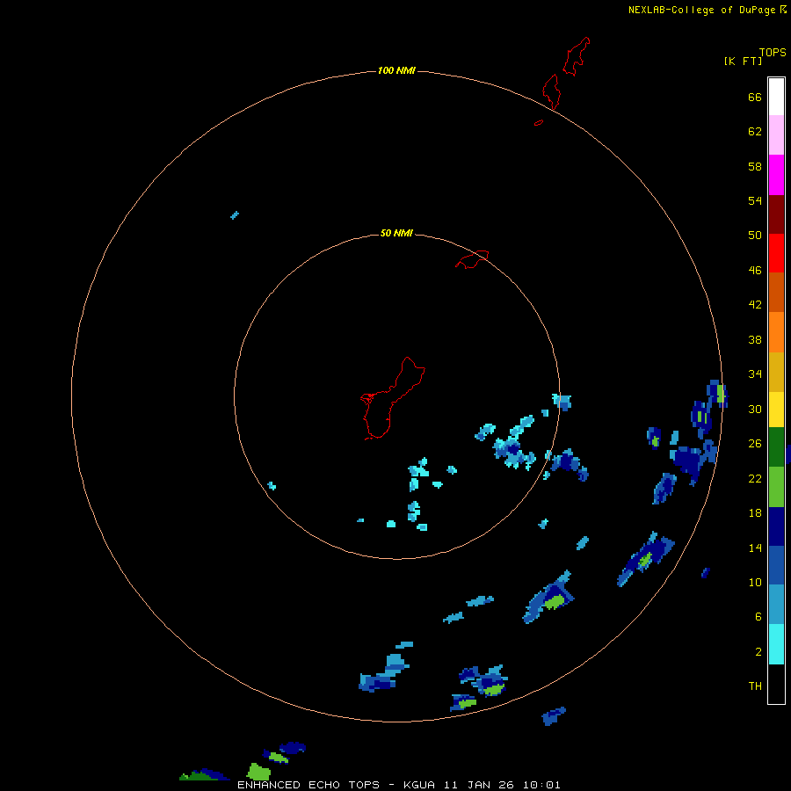Click the "26" legend value

tap(755, 444)
